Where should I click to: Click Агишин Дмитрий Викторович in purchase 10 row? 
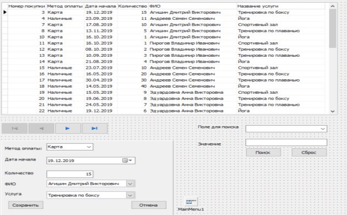pos(185,37)
